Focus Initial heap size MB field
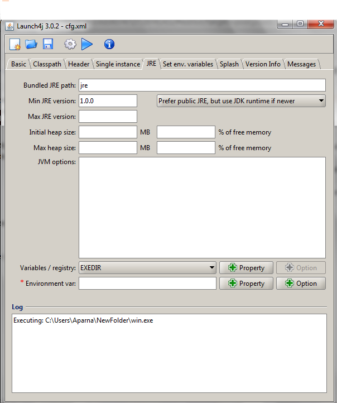Viewport: 337px width, 403px height. click(x=108, y=132)
